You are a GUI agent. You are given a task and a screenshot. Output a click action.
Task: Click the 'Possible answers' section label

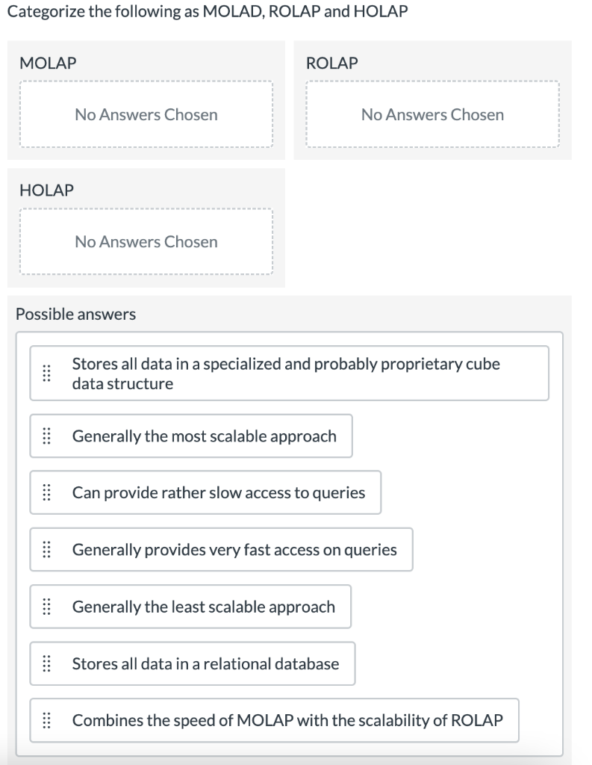(74, 314)
